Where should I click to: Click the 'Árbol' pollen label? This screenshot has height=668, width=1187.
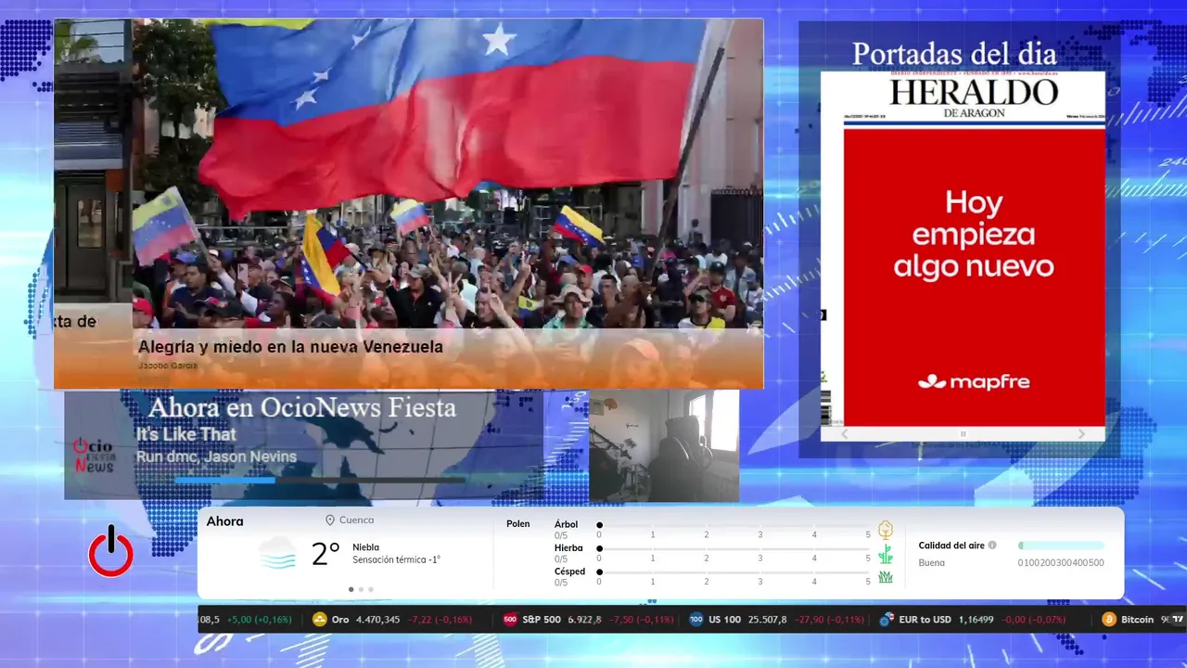[x=566, y=524]
